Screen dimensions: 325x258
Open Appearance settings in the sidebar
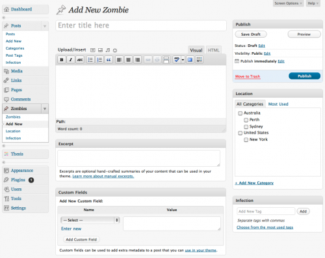[22, 171]
